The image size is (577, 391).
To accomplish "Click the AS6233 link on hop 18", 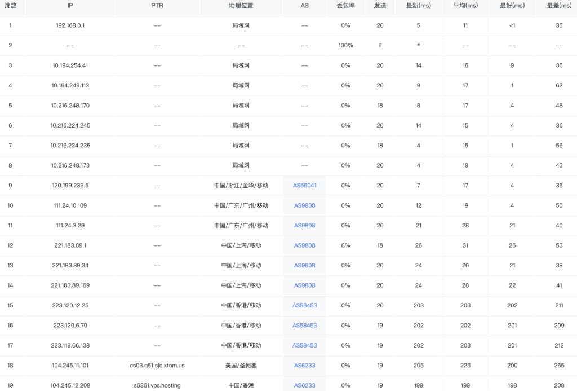I will click(304, 366).
